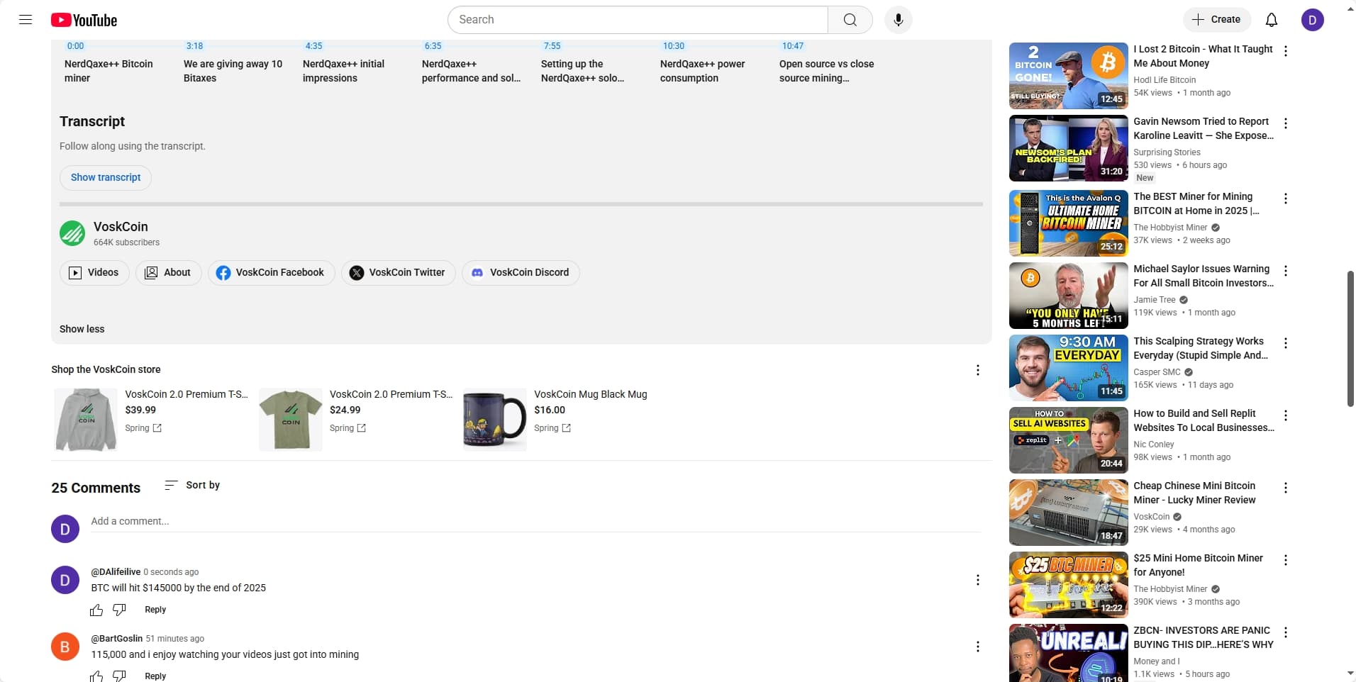Open options for ZBCN investors video
Viewport: 1356px width, 682px height.
[1285, 632]
